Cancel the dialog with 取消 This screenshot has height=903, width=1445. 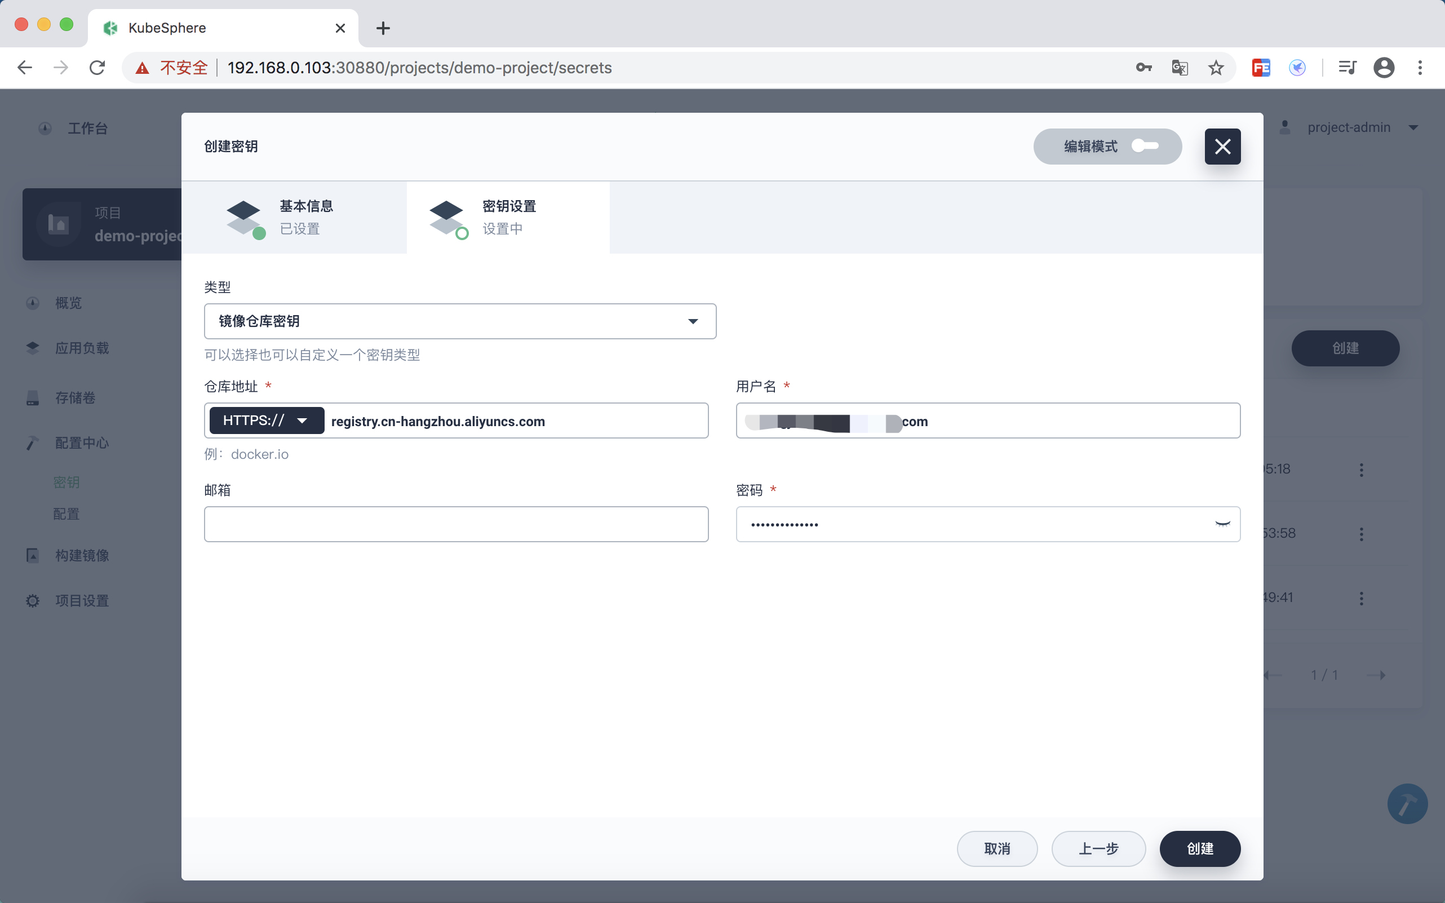996,849
